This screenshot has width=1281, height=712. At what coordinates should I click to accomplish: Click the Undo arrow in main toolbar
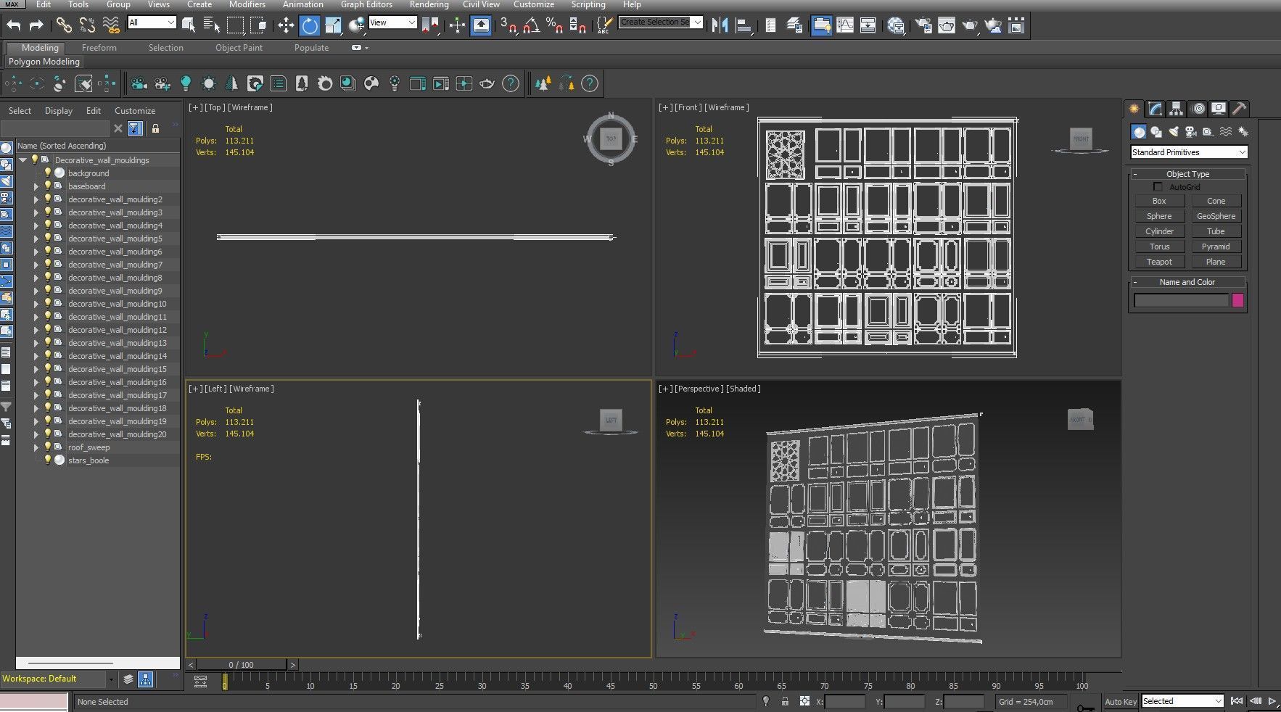point(14,25)
